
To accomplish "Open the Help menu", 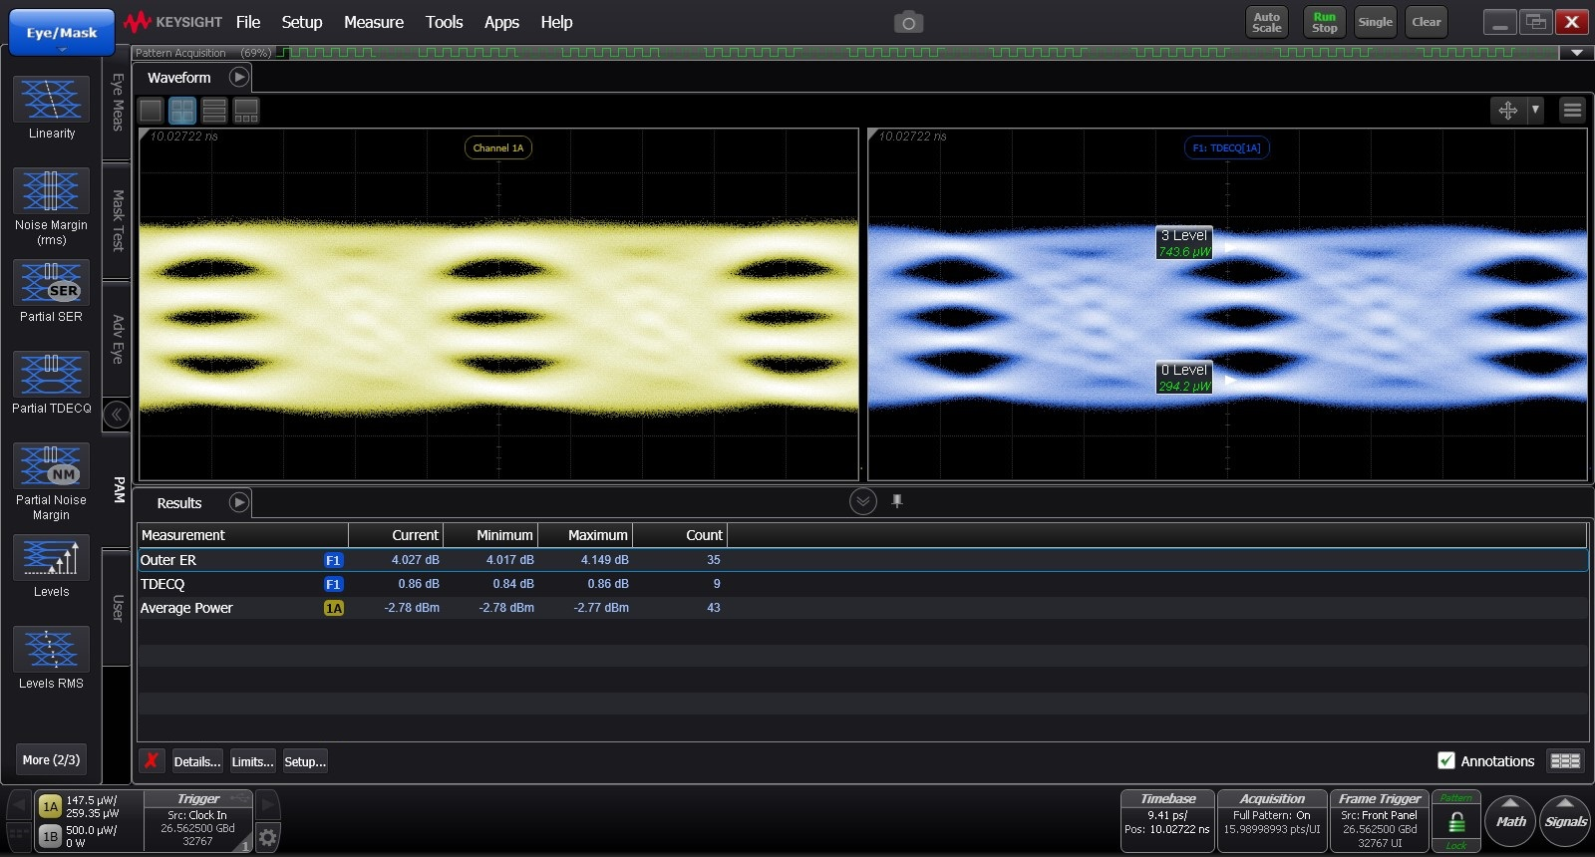I will pyautogui.click(x=556, y=22).
